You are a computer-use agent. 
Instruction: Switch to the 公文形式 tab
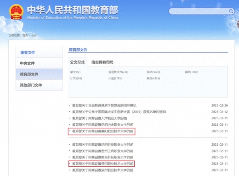78,62
